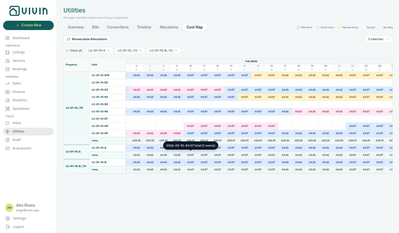Select unit row LC-01-13-R3
The width and height of the screenshot is (399, 233).
pyautogui.click(x=108, y=90)
